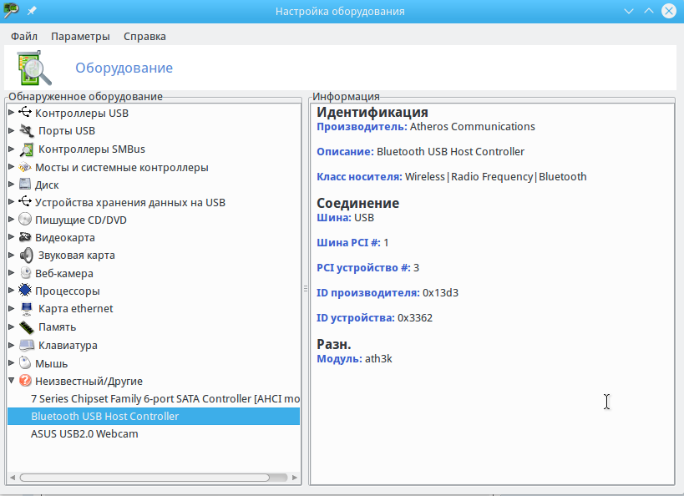This screenshot has width=684, height=496.
Task: Expand the Процессоры branch
Action: pos(12,290)
